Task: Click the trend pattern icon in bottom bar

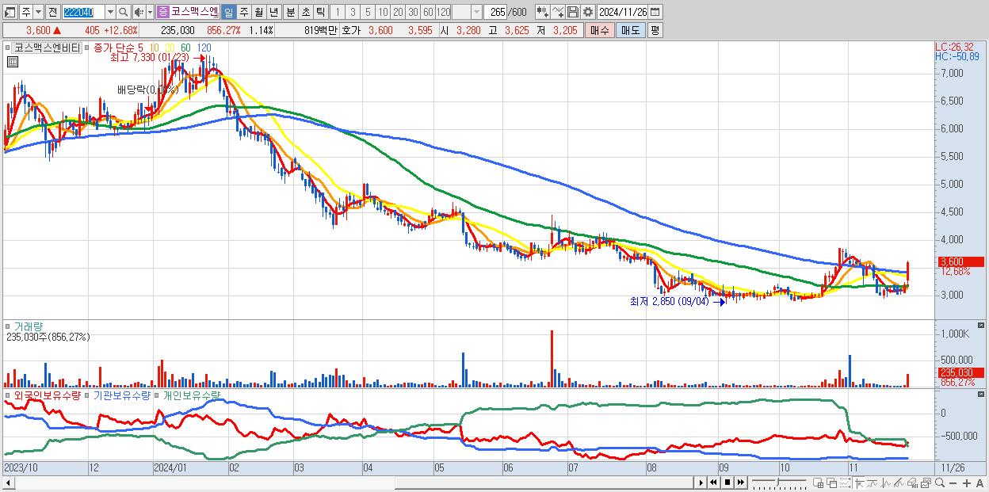Action: tap(899, 482)
